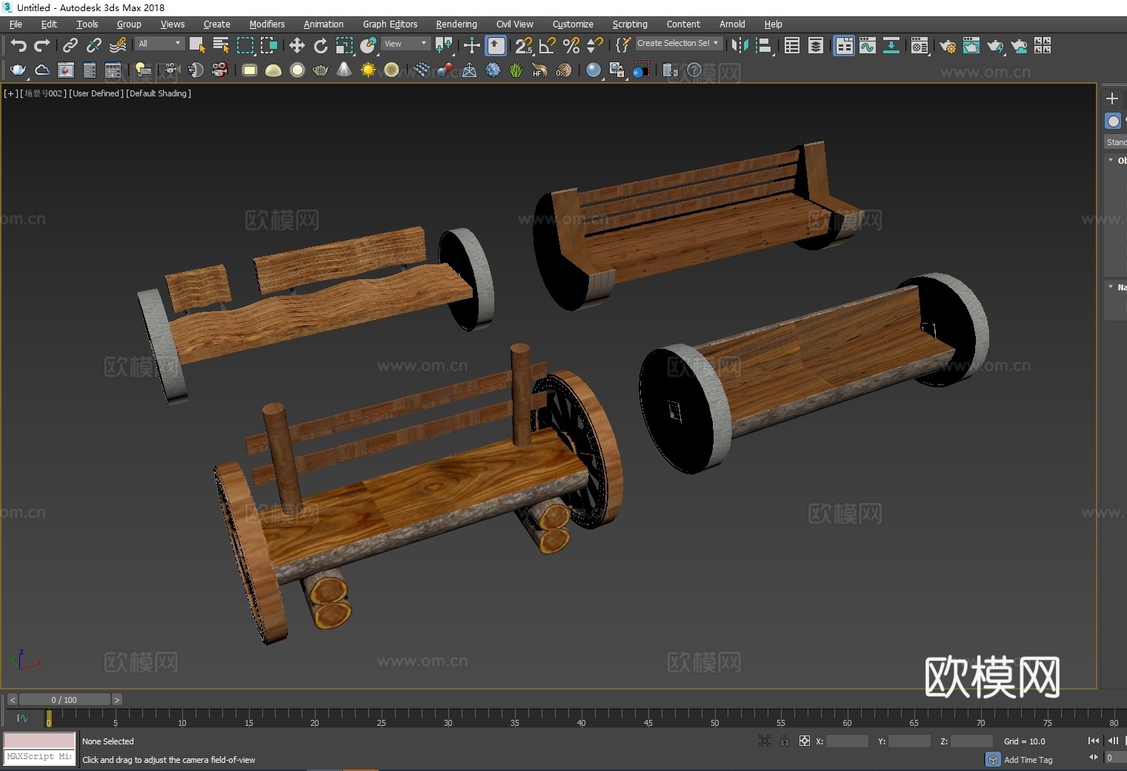Image resolution: width=1127 pixels, height=771 pixels.
Task: Click the Mirror tool icon
Action: 739,46
